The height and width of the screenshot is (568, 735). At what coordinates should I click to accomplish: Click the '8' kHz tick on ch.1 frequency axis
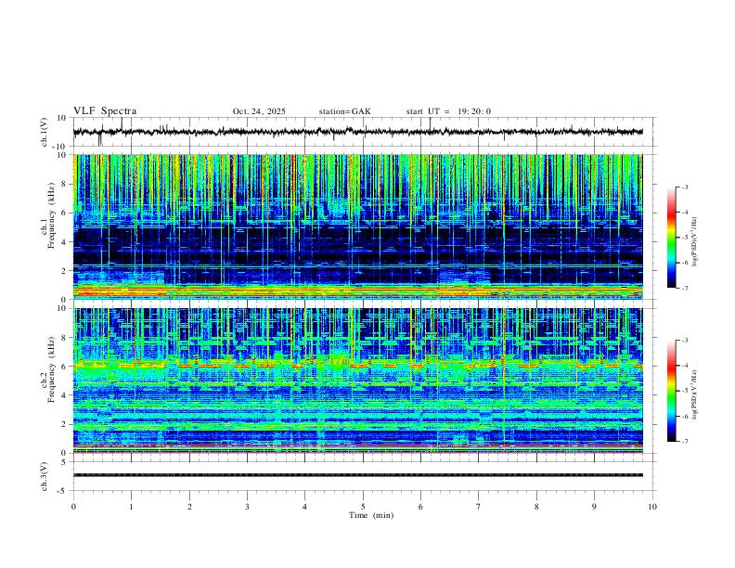pos(65,184)
